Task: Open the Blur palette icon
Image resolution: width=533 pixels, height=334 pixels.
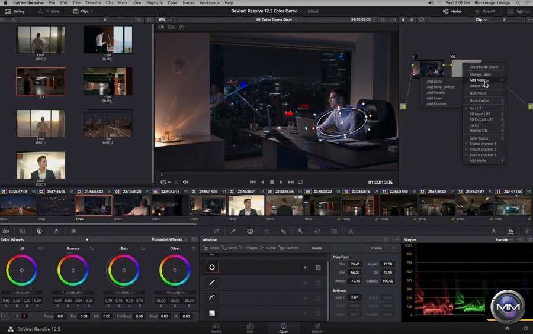Action: [x=284, y=231]
